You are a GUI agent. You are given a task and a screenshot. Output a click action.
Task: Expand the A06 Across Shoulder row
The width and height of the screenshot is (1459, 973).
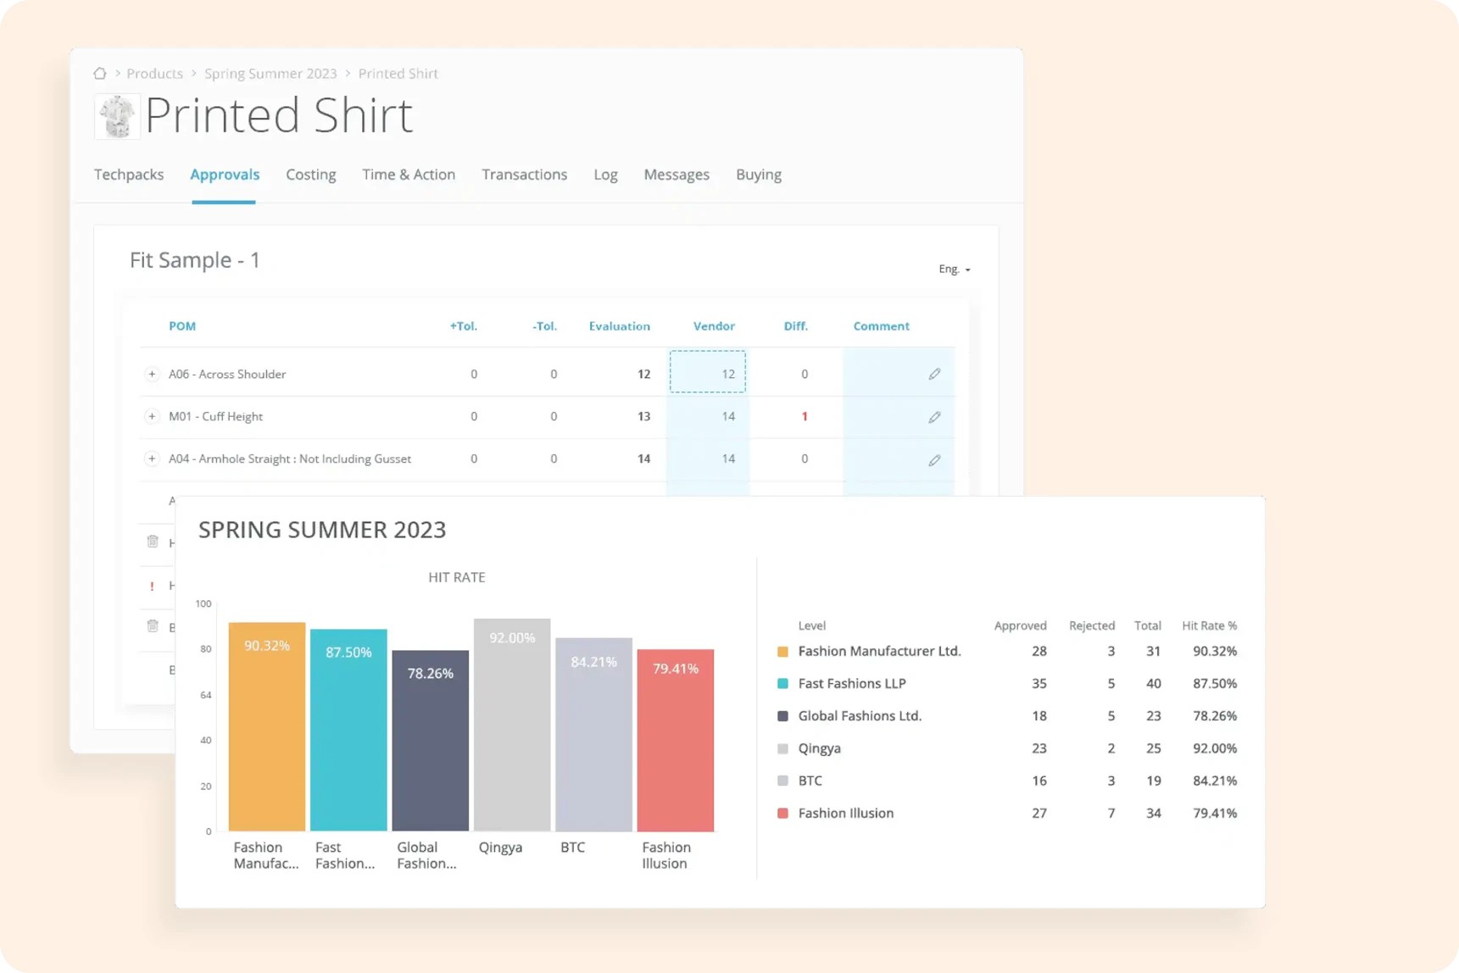click(x=152, y=374)
